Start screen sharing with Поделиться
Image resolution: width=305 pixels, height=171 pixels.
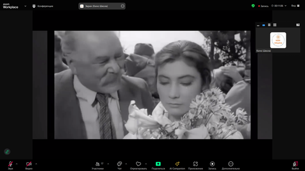click(158, 164)
